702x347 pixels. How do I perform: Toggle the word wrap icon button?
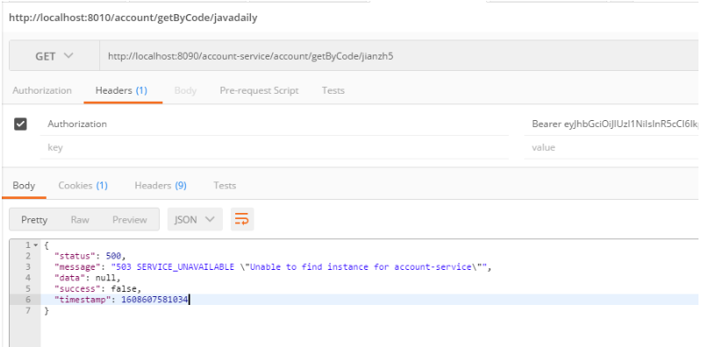pos(242,219)
